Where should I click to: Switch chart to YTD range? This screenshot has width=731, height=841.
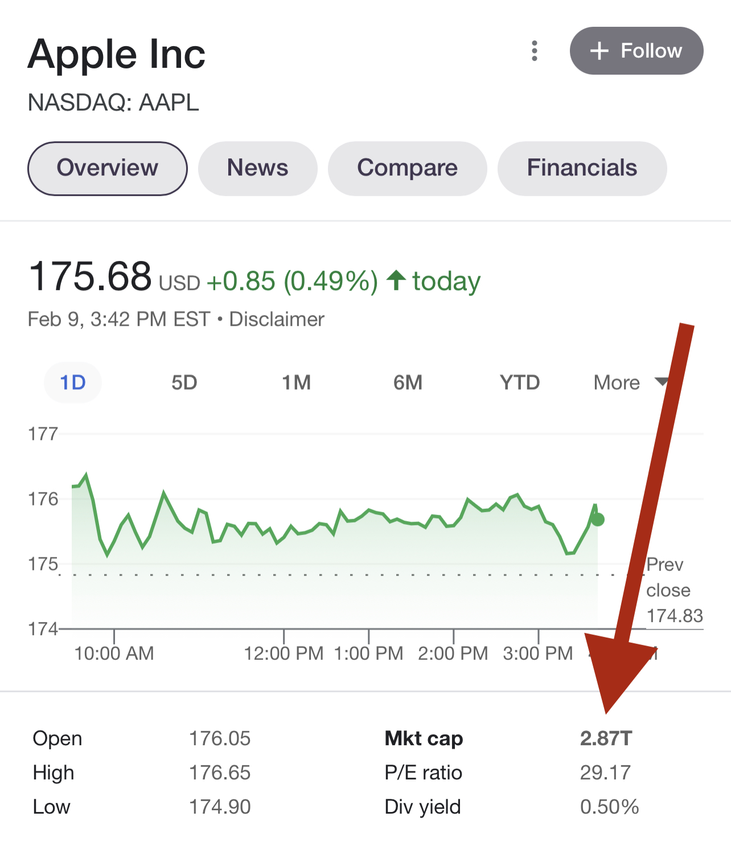click(519, 382)
